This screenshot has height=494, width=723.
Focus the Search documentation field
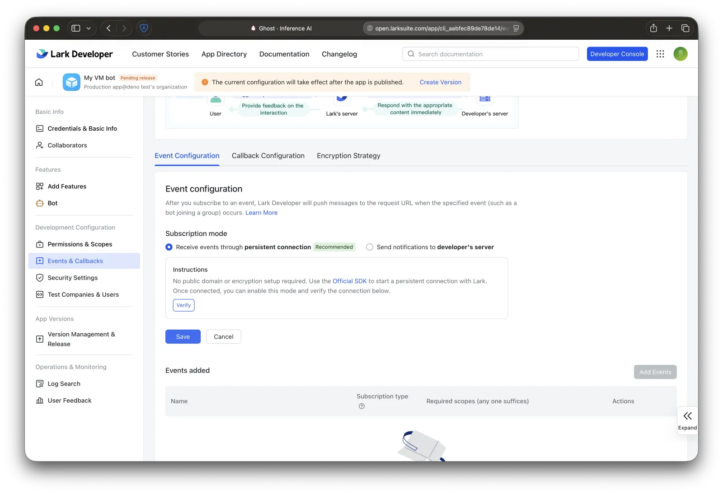[x=490, y=54]
